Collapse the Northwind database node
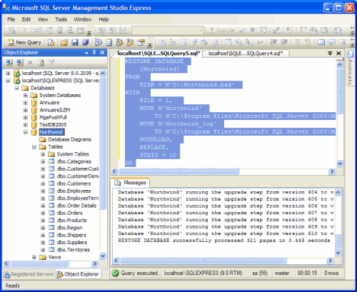 [x=26, y=132]
